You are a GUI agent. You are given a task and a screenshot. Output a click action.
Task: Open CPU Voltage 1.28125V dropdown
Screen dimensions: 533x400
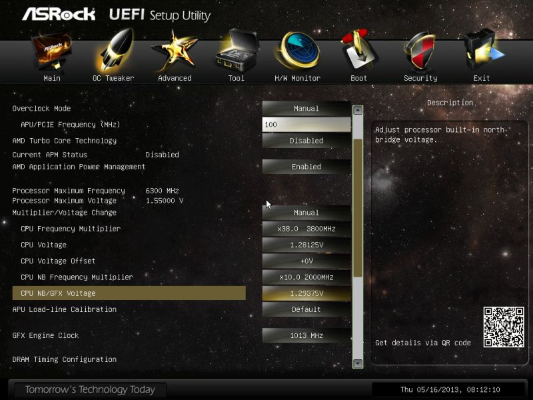(306, 245)
